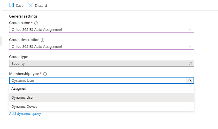This screenshot has height=129, width=218.
Task: Click green checkmark in Group name field
Action: (191, 29)
